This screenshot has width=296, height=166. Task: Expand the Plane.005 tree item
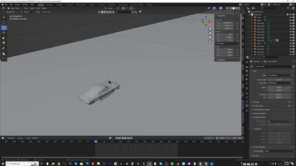click(x=252, y=35)
